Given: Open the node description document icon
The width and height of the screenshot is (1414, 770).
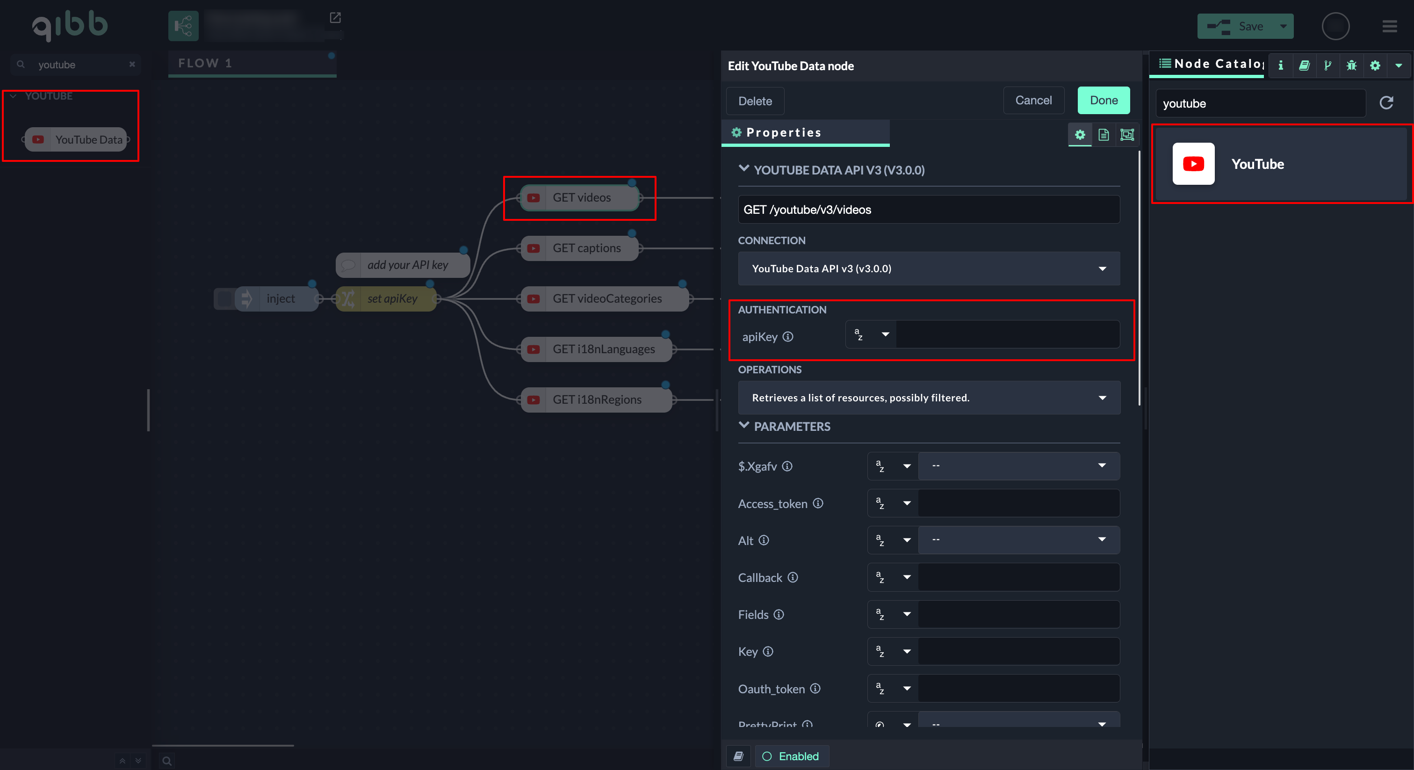Looking at the screenshot, I should click(1104, 135).
